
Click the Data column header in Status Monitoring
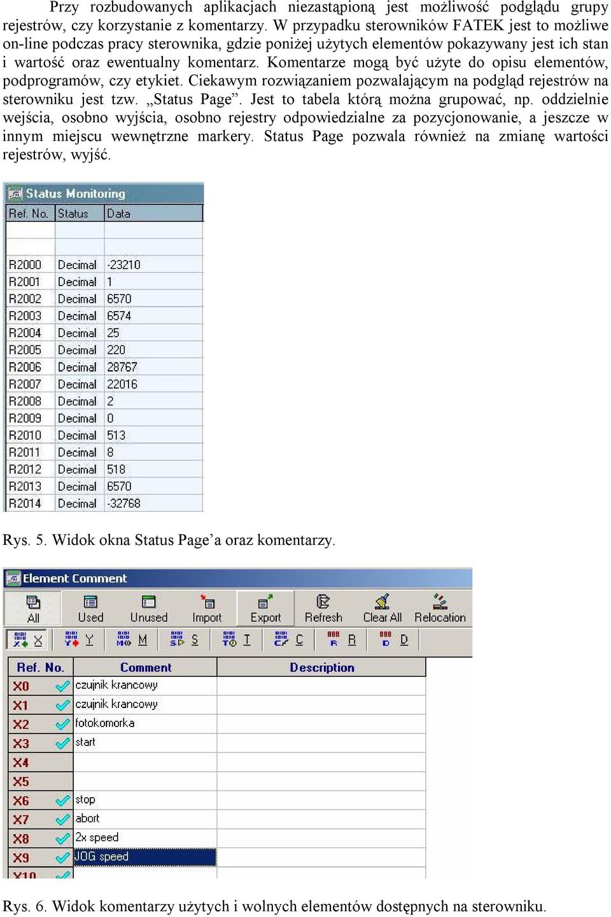coord(153,213)
